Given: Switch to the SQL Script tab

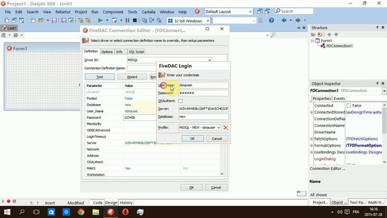Looking at the screenshot, I should [x=136, y=51].
